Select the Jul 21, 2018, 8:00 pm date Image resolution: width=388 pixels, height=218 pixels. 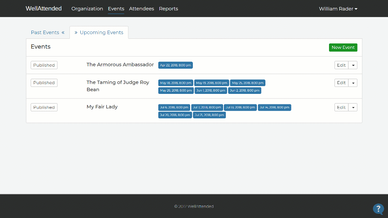click(210, 115)
